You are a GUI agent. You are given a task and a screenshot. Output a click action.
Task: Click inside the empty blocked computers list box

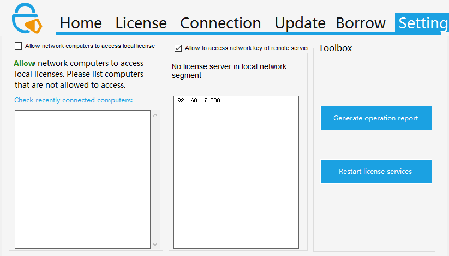82,179
